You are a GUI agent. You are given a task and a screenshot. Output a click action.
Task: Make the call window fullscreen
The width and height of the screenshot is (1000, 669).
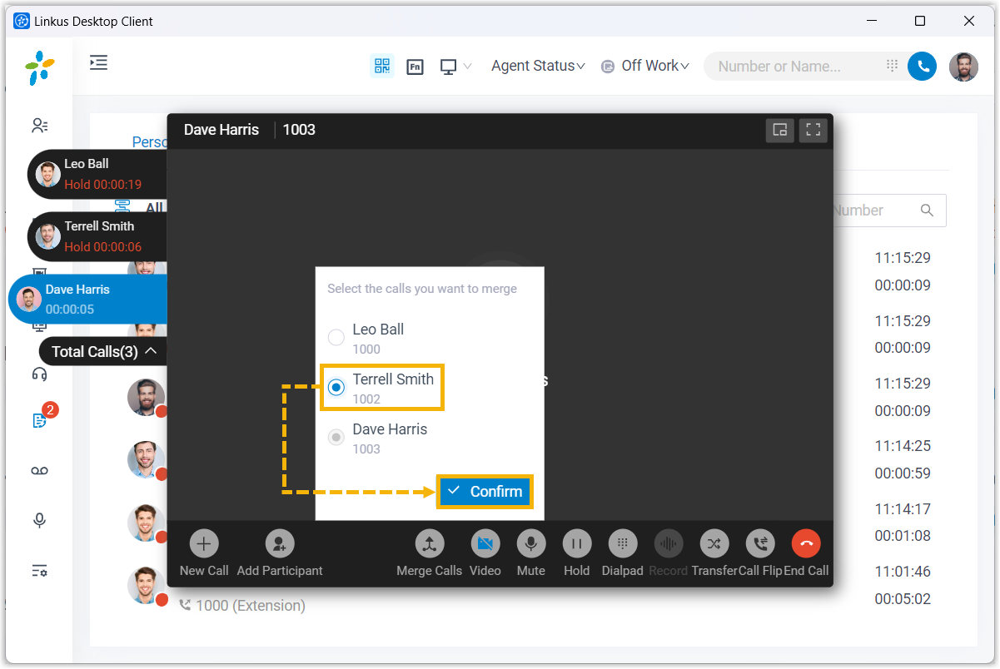tap(813, 130)
